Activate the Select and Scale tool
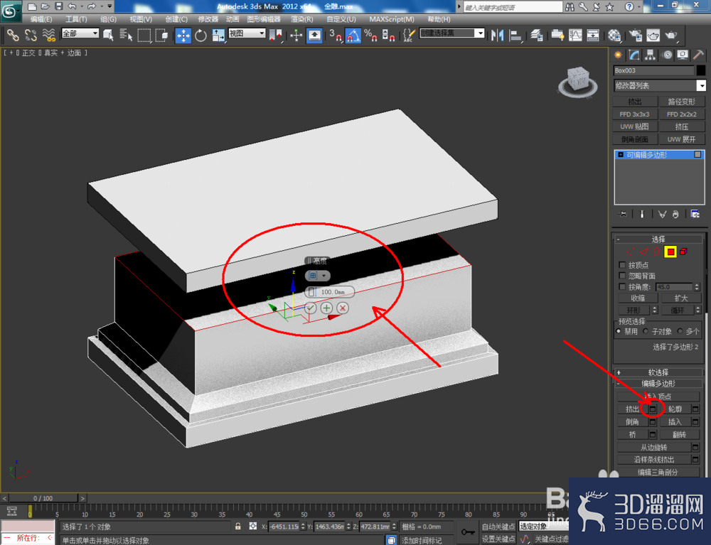Image resolution: width=711 pixels, height=545 pixels. click(x=218, y=35)
